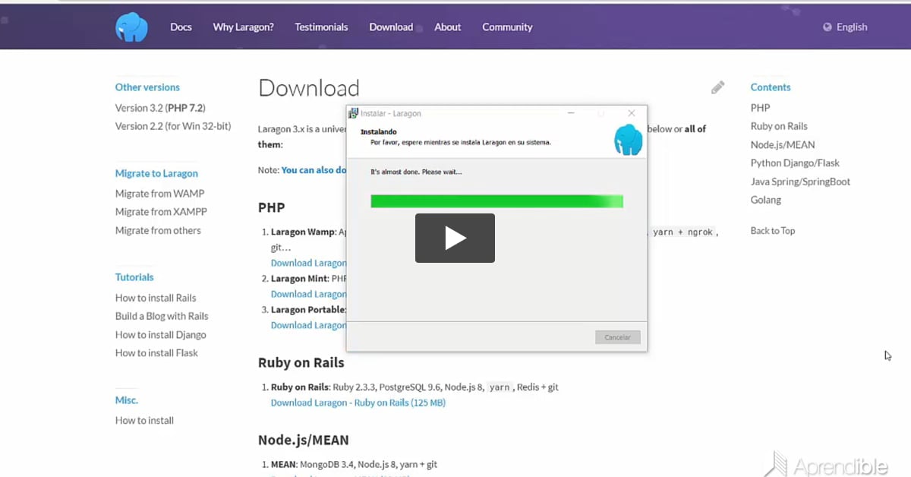
Task: Click Download Laragon - Ruby on Rails (125 MB)
Action: 358,403
